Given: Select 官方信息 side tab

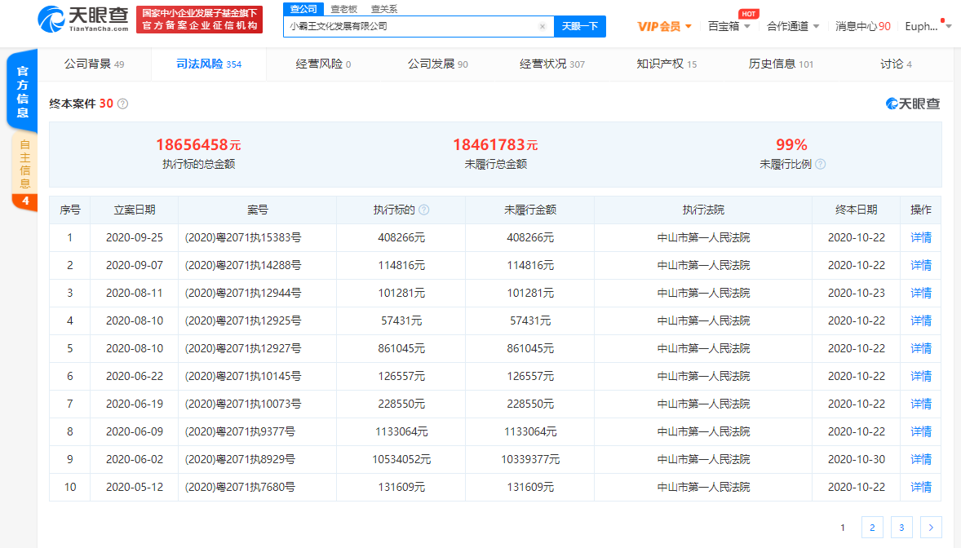Looking at the screenshot, I should (23, 92).
